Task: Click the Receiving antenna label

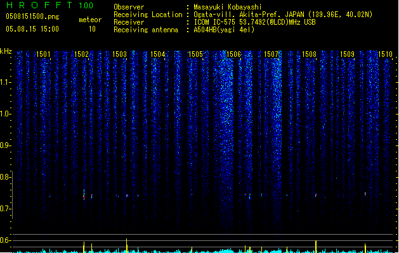Action: [x=146, y=30]
